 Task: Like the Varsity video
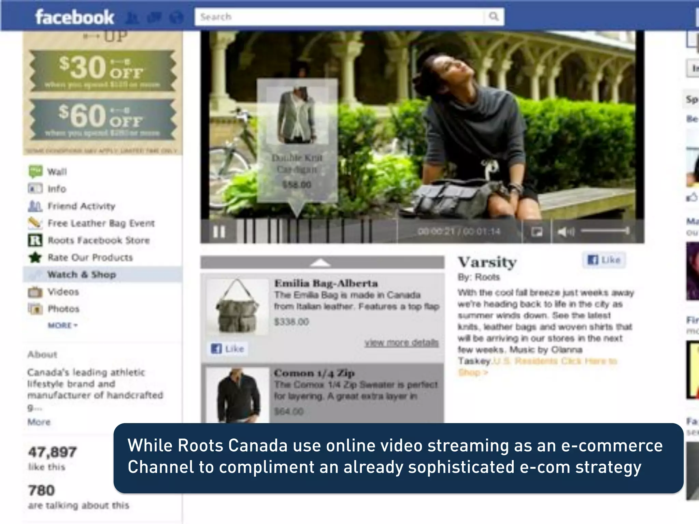point(604,260)
